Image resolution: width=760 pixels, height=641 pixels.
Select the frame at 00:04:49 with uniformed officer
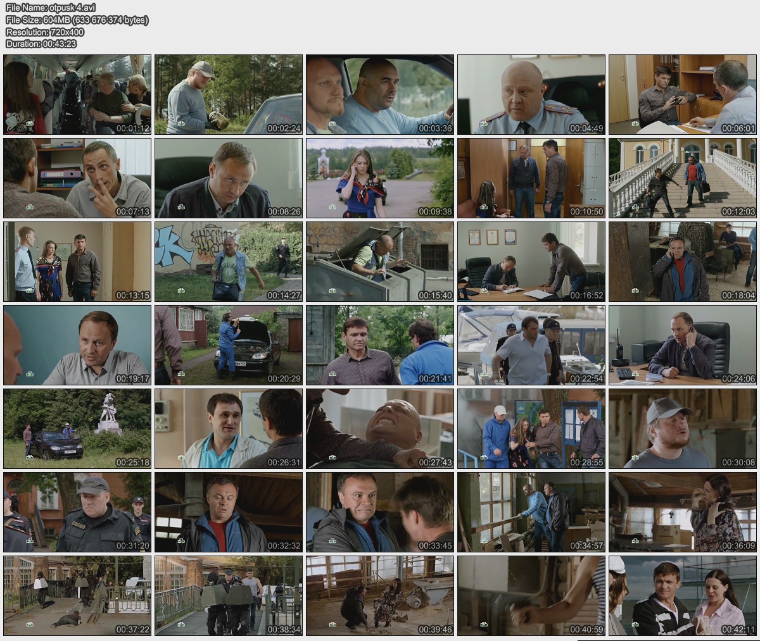(x=531, y=94)
